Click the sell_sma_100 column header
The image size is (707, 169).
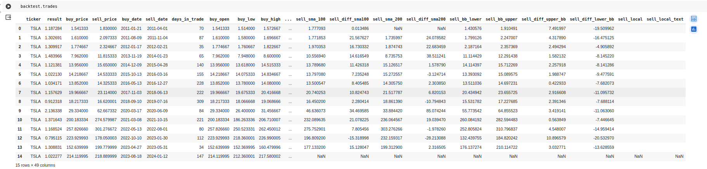[x=311, y=19]
